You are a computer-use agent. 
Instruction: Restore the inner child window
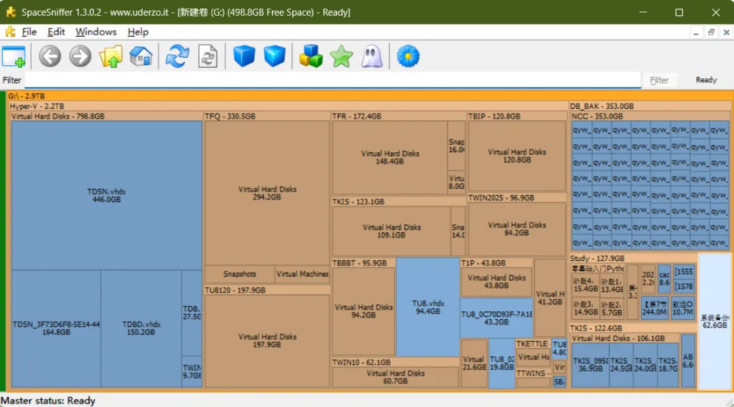tap(711, 33)
